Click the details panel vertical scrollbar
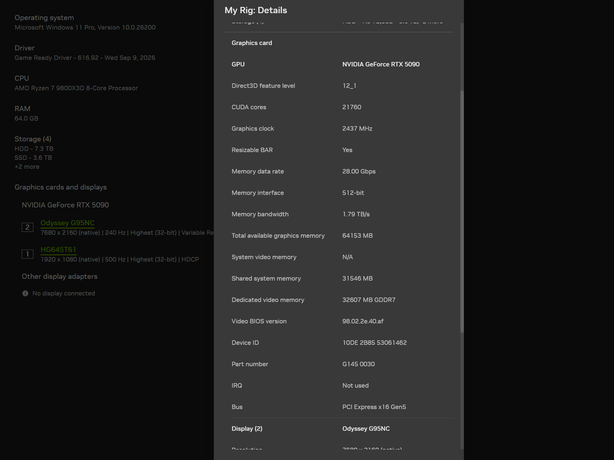The image size is (614, 460). pyautogui.click(x=462, y=211)
